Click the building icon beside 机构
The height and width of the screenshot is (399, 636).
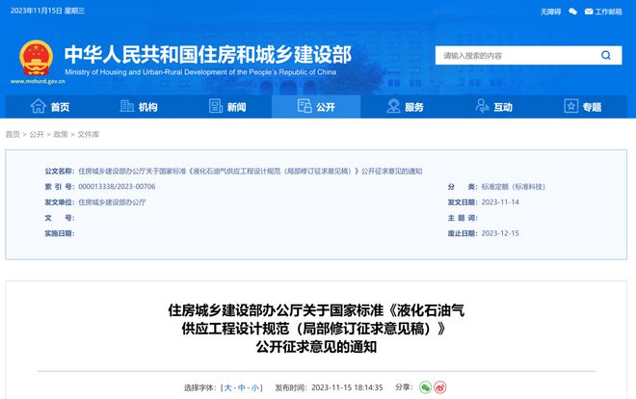tap(127, 106)
